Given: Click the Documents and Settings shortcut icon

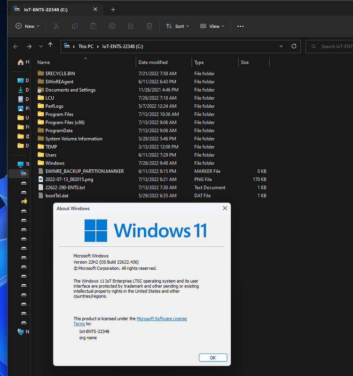Looking at the screenshot, I should 41,90.
